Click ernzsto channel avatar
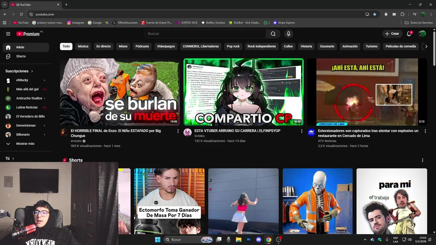Screen dimensions: 436x245 pos(64,132)
